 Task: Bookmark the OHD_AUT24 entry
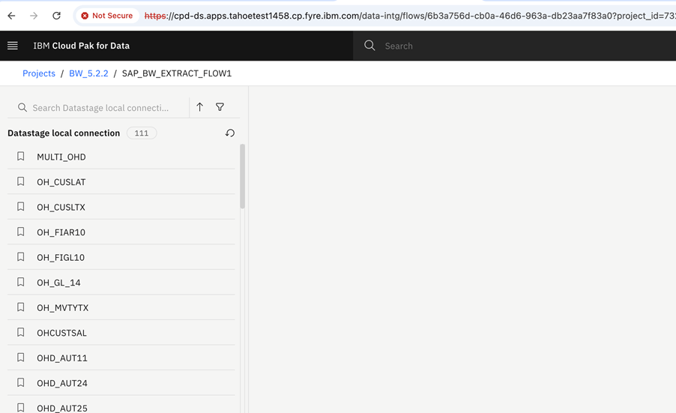(20, 382)
